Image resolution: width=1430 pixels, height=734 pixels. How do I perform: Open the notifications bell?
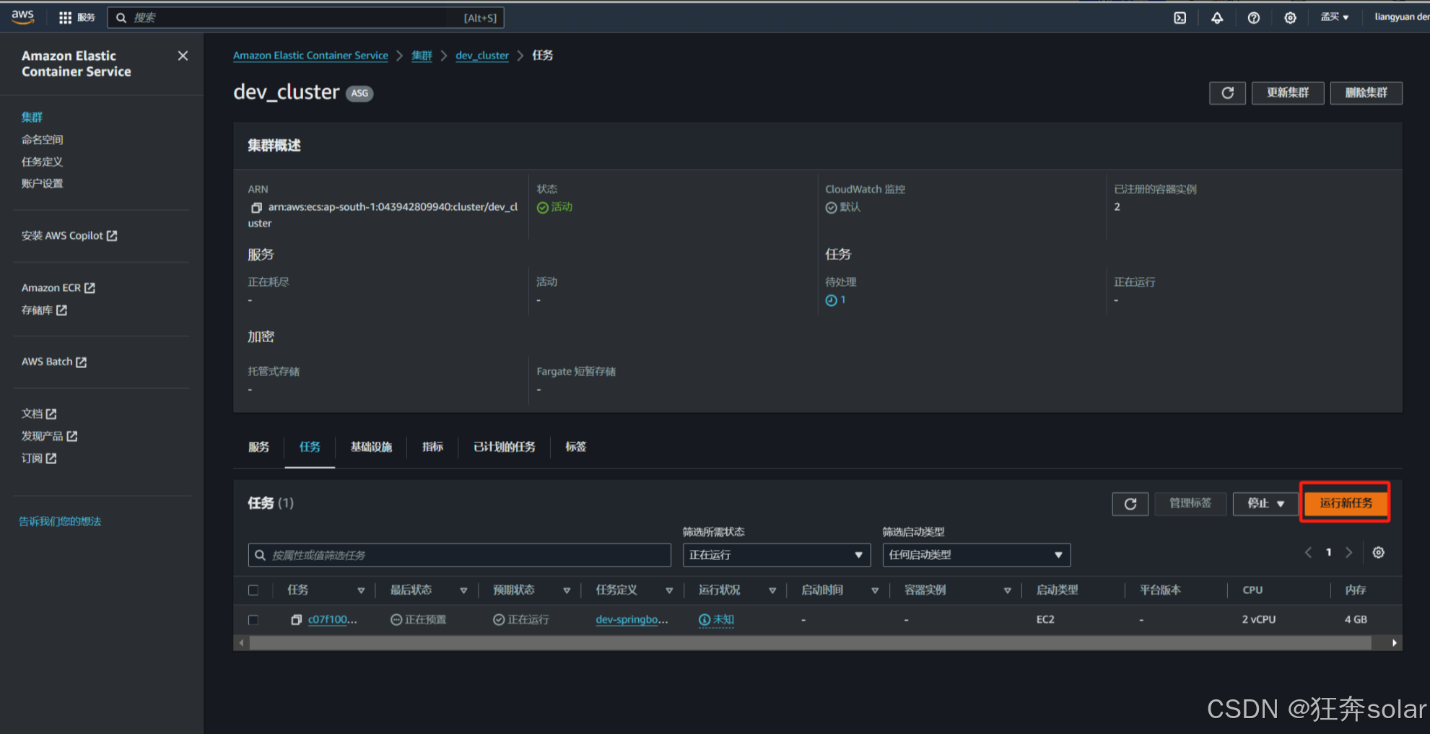[1217, 17]
